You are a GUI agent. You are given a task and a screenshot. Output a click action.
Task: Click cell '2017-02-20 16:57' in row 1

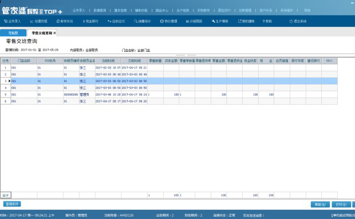[108, 68]
